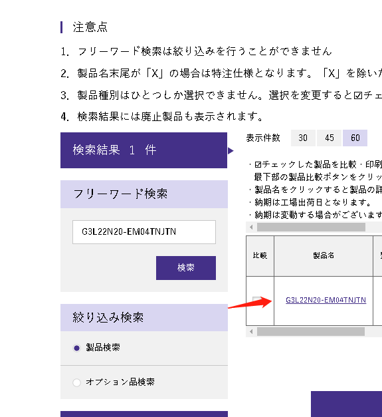Set display count to 60
This screenshot has width=382, height=417.
point(355,138)
